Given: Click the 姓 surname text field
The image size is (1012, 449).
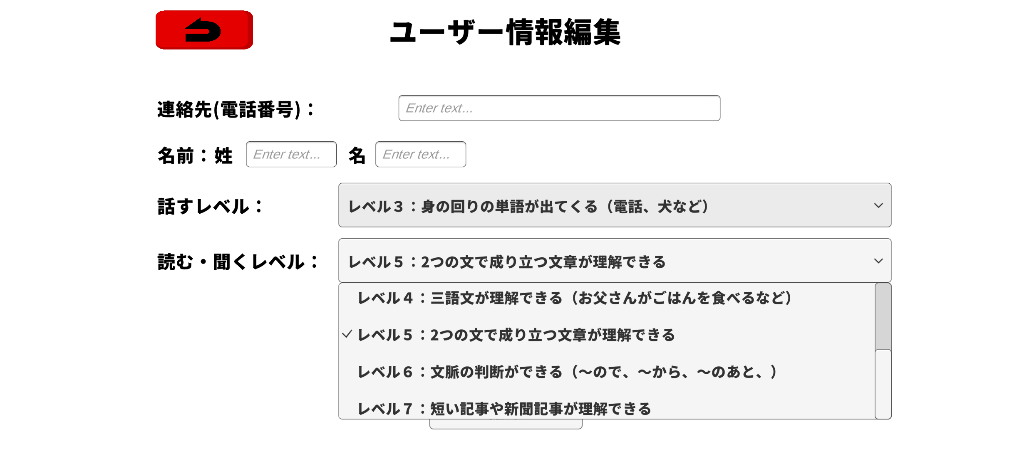Looking at the screenshot, I should click(291, 154).
